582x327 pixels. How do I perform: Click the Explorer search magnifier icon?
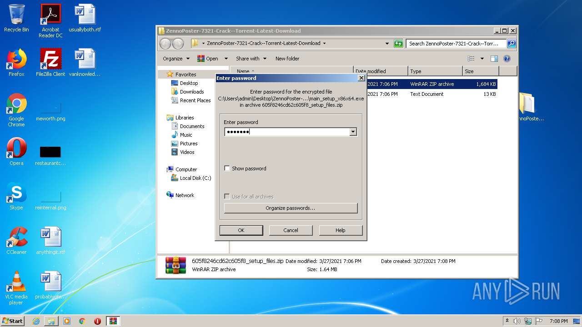(511, 44)
